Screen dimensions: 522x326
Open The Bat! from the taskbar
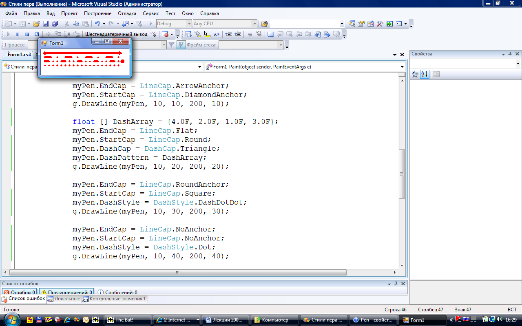pos(128,320)
